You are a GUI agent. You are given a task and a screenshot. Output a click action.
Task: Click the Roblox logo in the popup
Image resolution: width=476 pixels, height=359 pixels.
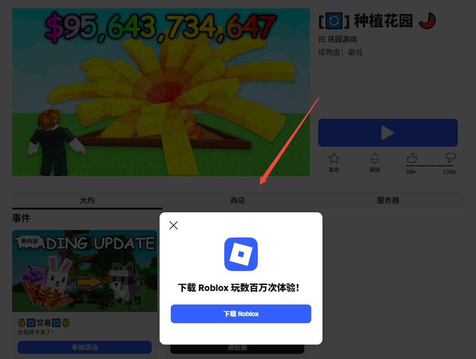tap(241, 254)
